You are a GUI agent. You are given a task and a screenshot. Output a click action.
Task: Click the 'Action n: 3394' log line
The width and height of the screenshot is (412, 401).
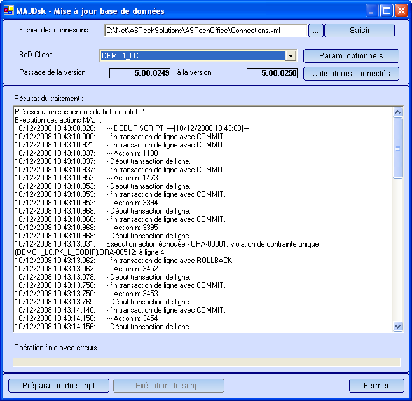86,203
